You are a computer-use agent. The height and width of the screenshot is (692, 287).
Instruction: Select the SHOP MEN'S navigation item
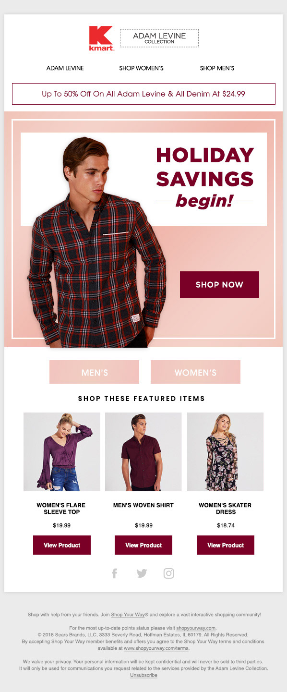click(217, 68)
